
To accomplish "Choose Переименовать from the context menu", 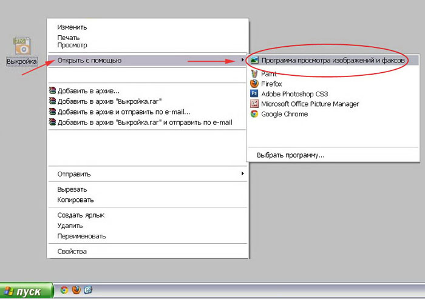I will tap(81, 236).
